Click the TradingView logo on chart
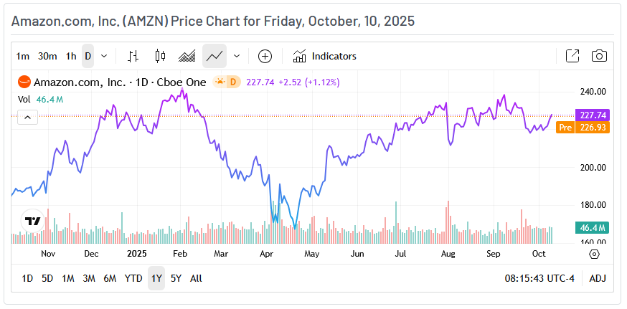Screen dimensions: 627x309 pos(32,221)
